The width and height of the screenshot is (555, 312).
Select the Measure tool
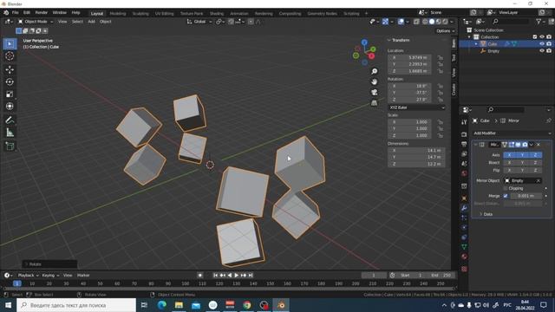(x=10, y=133)
